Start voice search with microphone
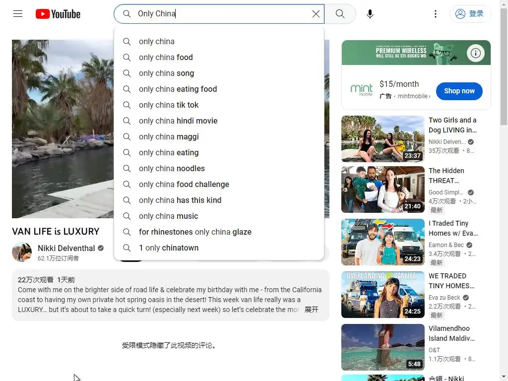 (370, 13)
